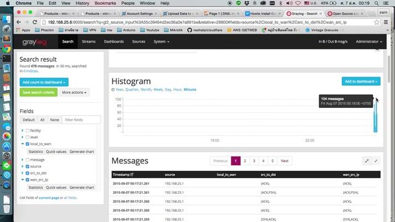Viewport: 395px width, 222px height.
Task: Open the System dropdown menu
Action: pyautogui.click(x=161, y=41)
